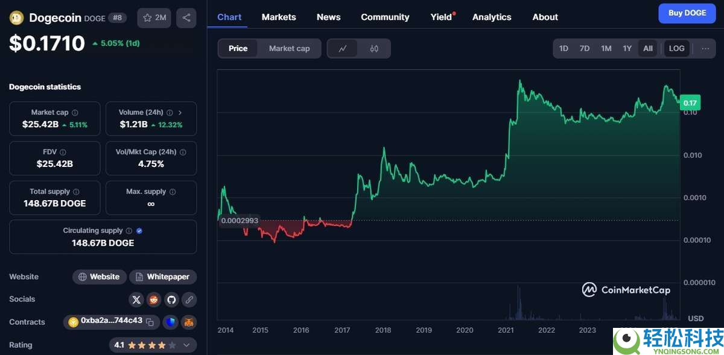Screen dimensions: 724x355
Task: Click the share icon next to Dogecoin
Action: point(186,18)
